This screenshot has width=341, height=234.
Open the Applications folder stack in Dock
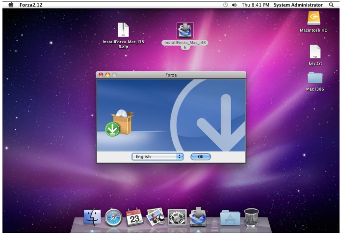(x=230, y=217)
